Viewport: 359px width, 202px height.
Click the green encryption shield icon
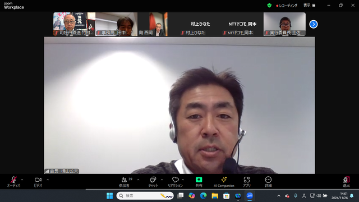[269, 5]
